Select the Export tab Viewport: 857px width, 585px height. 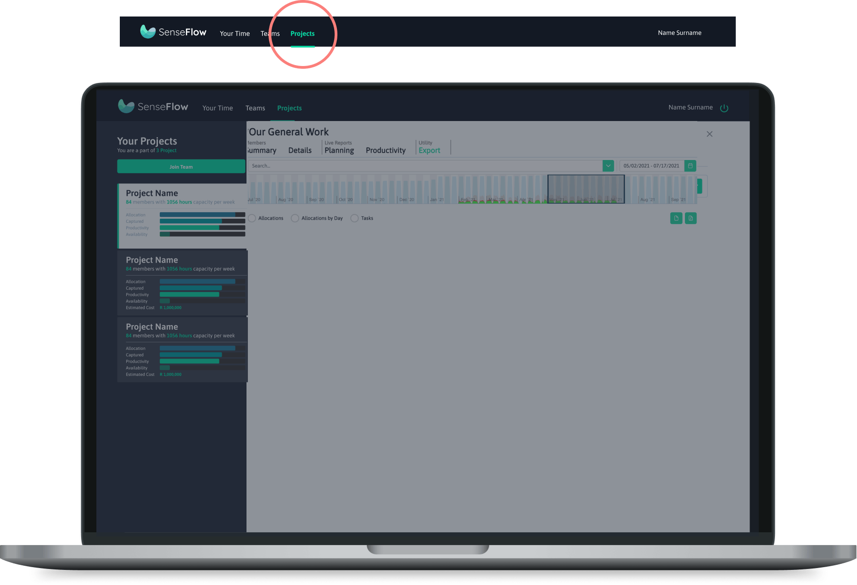429,150
